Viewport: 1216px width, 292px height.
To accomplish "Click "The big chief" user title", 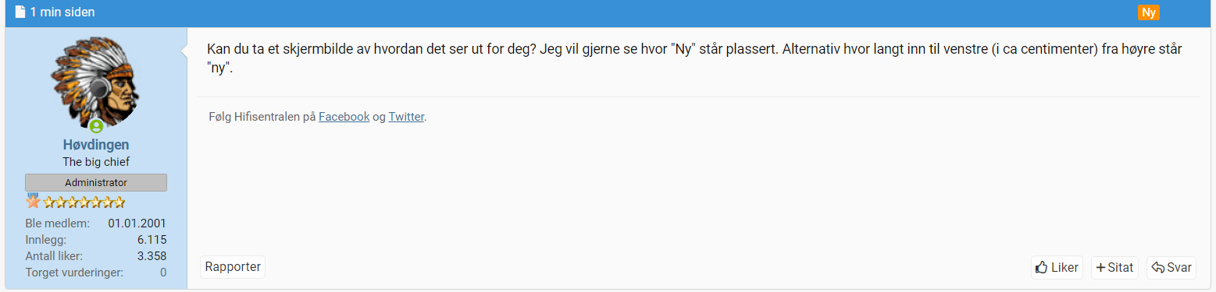I will pos(96,162).
